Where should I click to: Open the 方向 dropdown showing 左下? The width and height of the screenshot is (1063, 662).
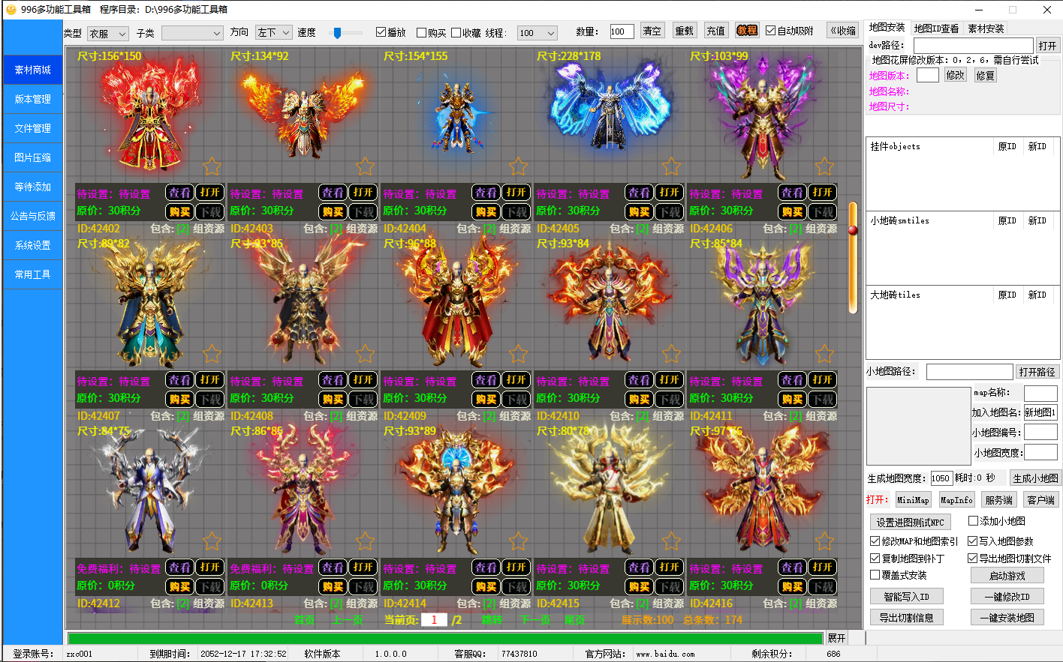coord(273,32)
